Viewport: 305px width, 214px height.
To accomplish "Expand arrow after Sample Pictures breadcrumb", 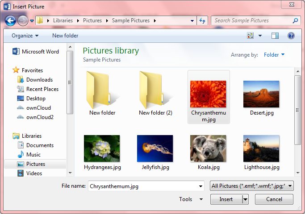I will click(155, 21).
